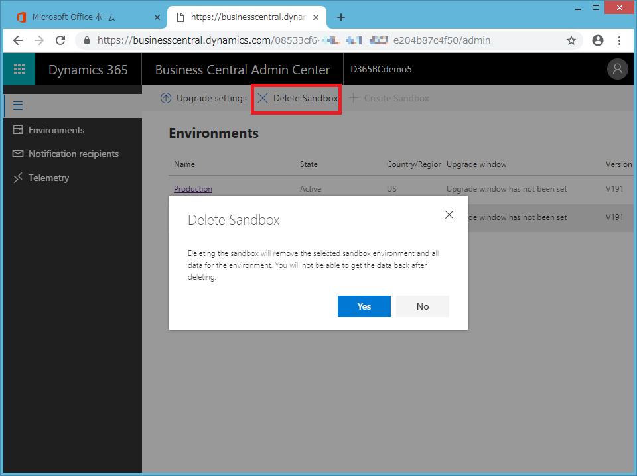Click the Version column header
Viewport: 637px width, 476px height.
click(618, 164)
